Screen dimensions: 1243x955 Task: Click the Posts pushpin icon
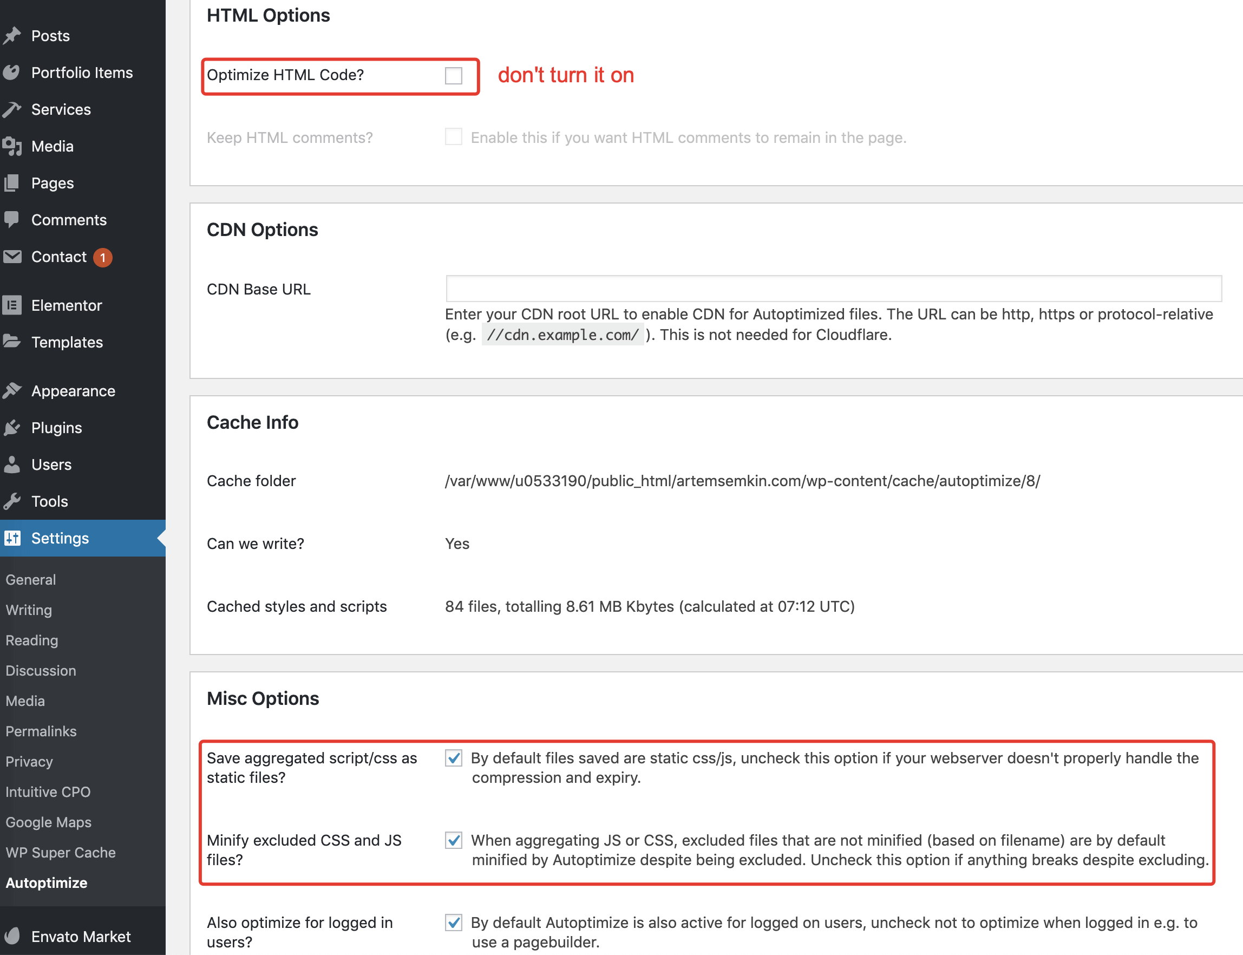coord(12,36)
